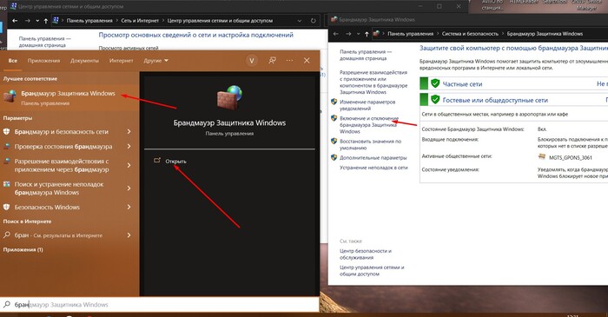Click Поиск и устранение неполадок брандмауэра icon
Viewport: 608px width, 317px height.
click(7, 184)
